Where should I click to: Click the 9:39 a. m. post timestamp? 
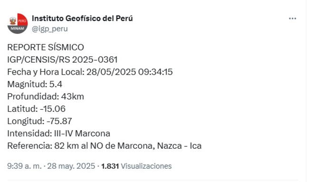pyautogui.click(x=24, y=166)
